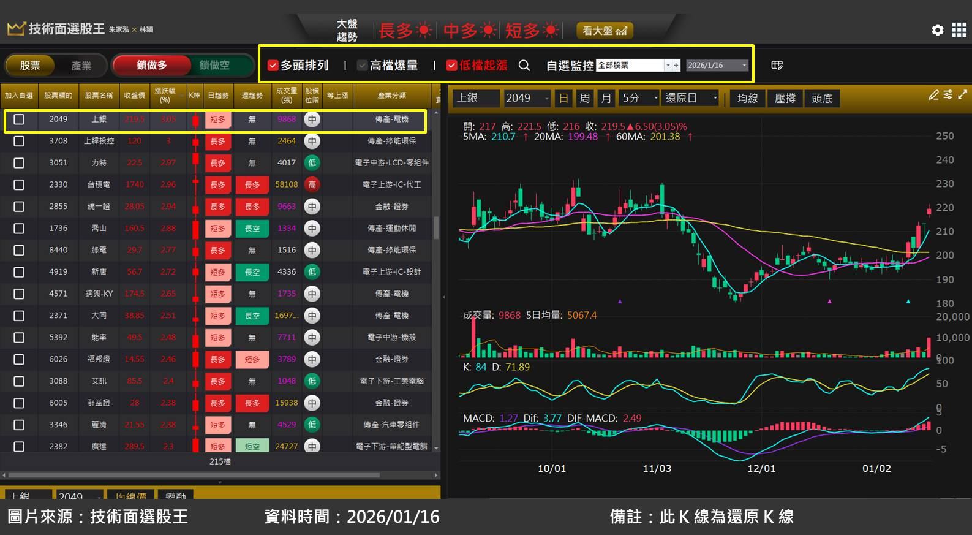Click the plus icon beside 全部股票
The height and width of the screenshot is (535, 972).
click(x=676, y=66)
